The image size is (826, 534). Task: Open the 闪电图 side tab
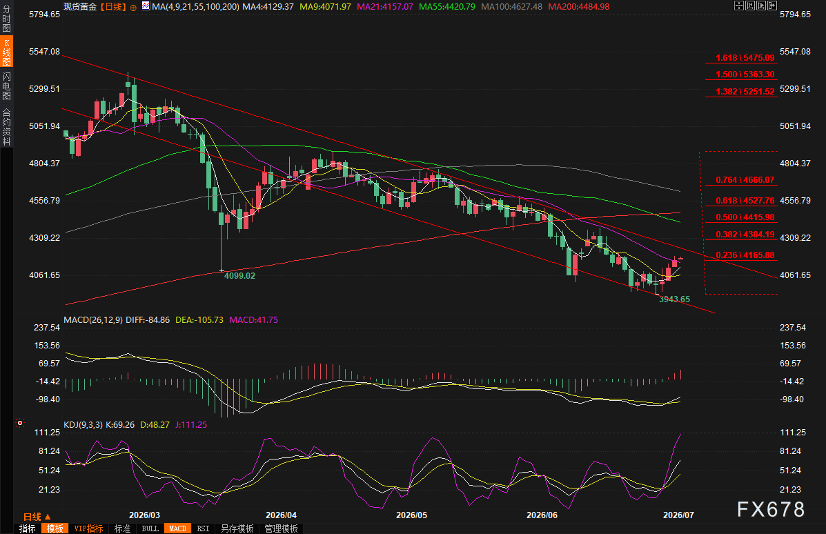point(6,86)
